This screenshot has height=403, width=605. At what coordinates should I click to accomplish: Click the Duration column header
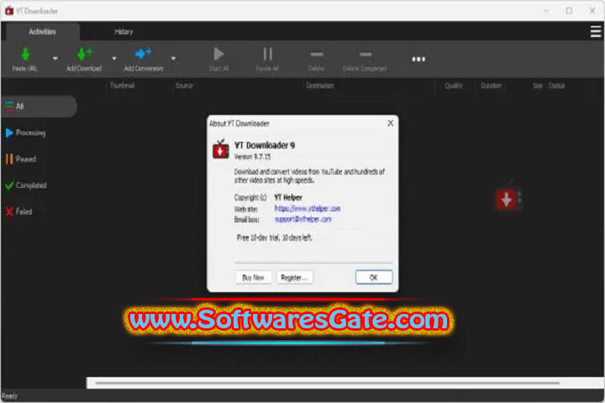(492, 86)
